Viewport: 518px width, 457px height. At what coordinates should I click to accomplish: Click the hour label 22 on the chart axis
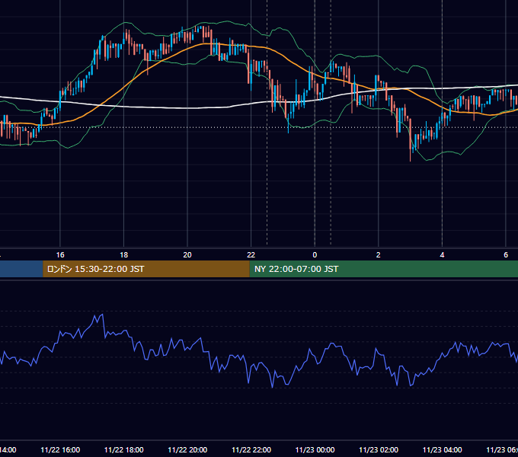251,255
